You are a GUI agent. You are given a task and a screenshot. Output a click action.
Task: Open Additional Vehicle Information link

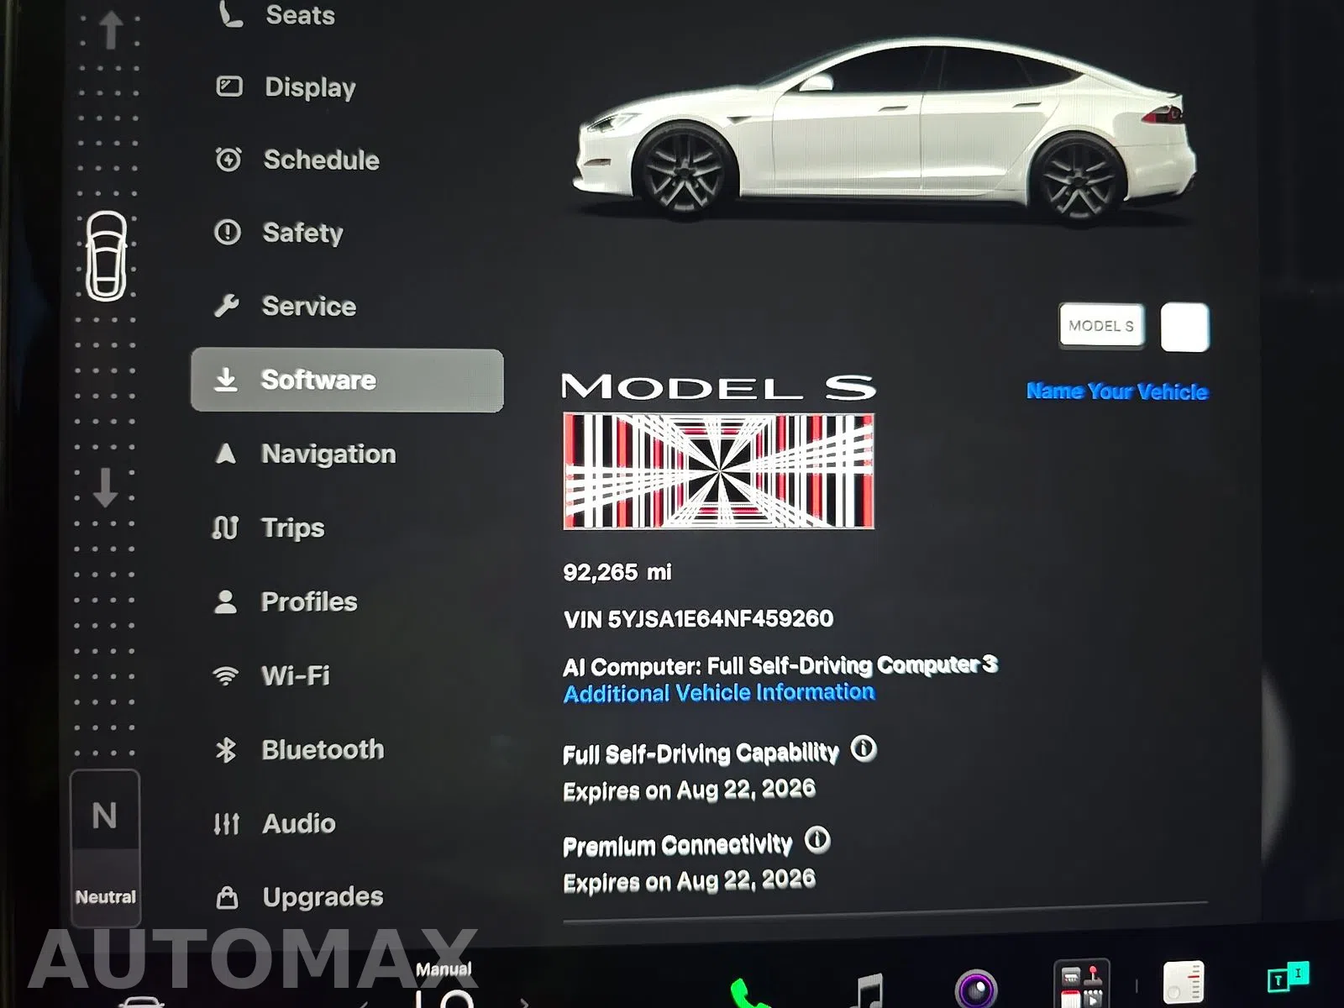click(x=719, y=693)
